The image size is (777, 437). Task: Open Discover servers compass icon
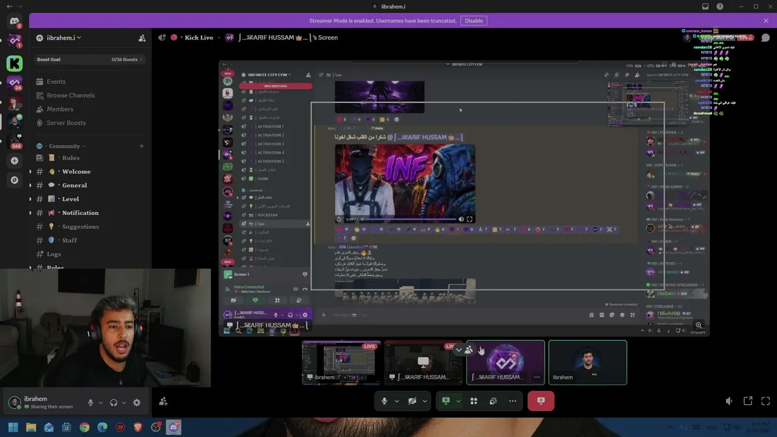tap(15, 180)
